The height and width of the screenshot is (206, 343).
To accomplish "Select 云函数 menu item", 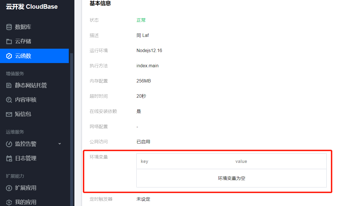I will tap(34, 56).
